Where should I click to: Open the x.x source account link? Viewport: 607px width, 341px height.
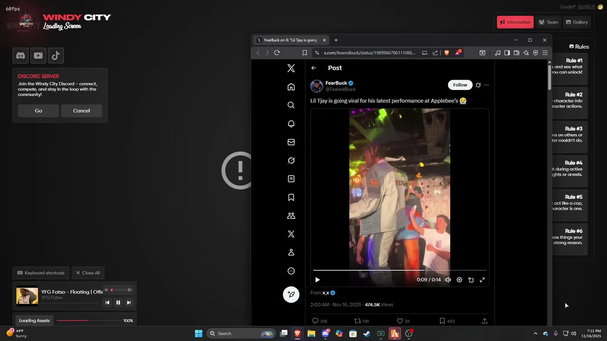pos(326,293)
